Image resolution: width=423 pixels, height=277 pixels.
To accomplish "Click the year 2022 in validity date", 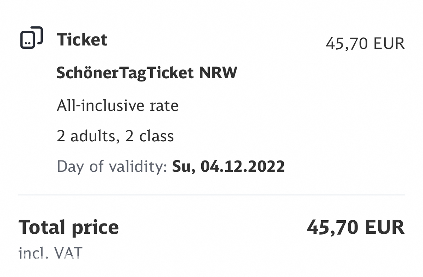I will click(x=267, y=166).
